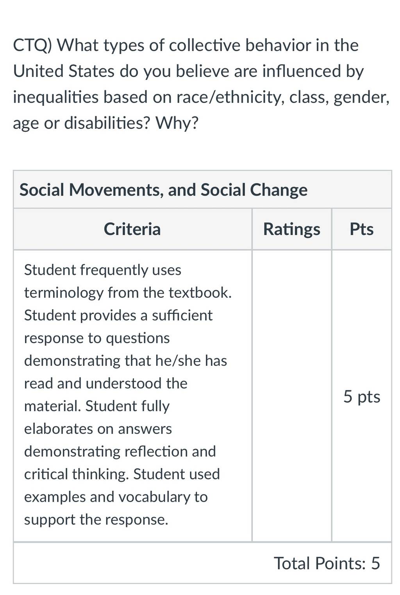Click the Pts column header
The image size is (400, 595).
(362, 229)
